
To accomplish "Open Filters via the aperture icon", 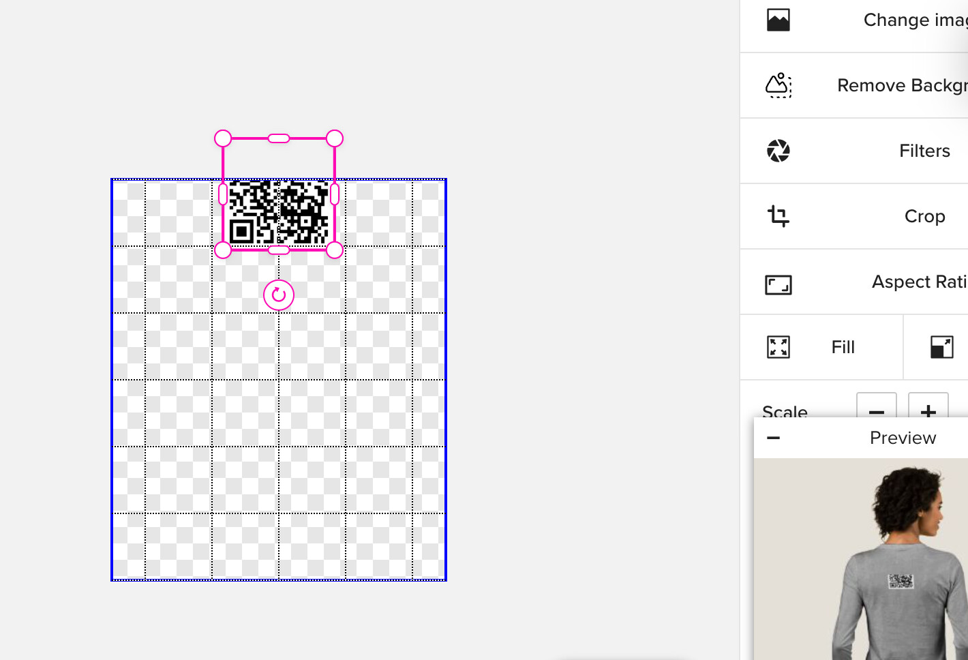I will click(778, 151).
